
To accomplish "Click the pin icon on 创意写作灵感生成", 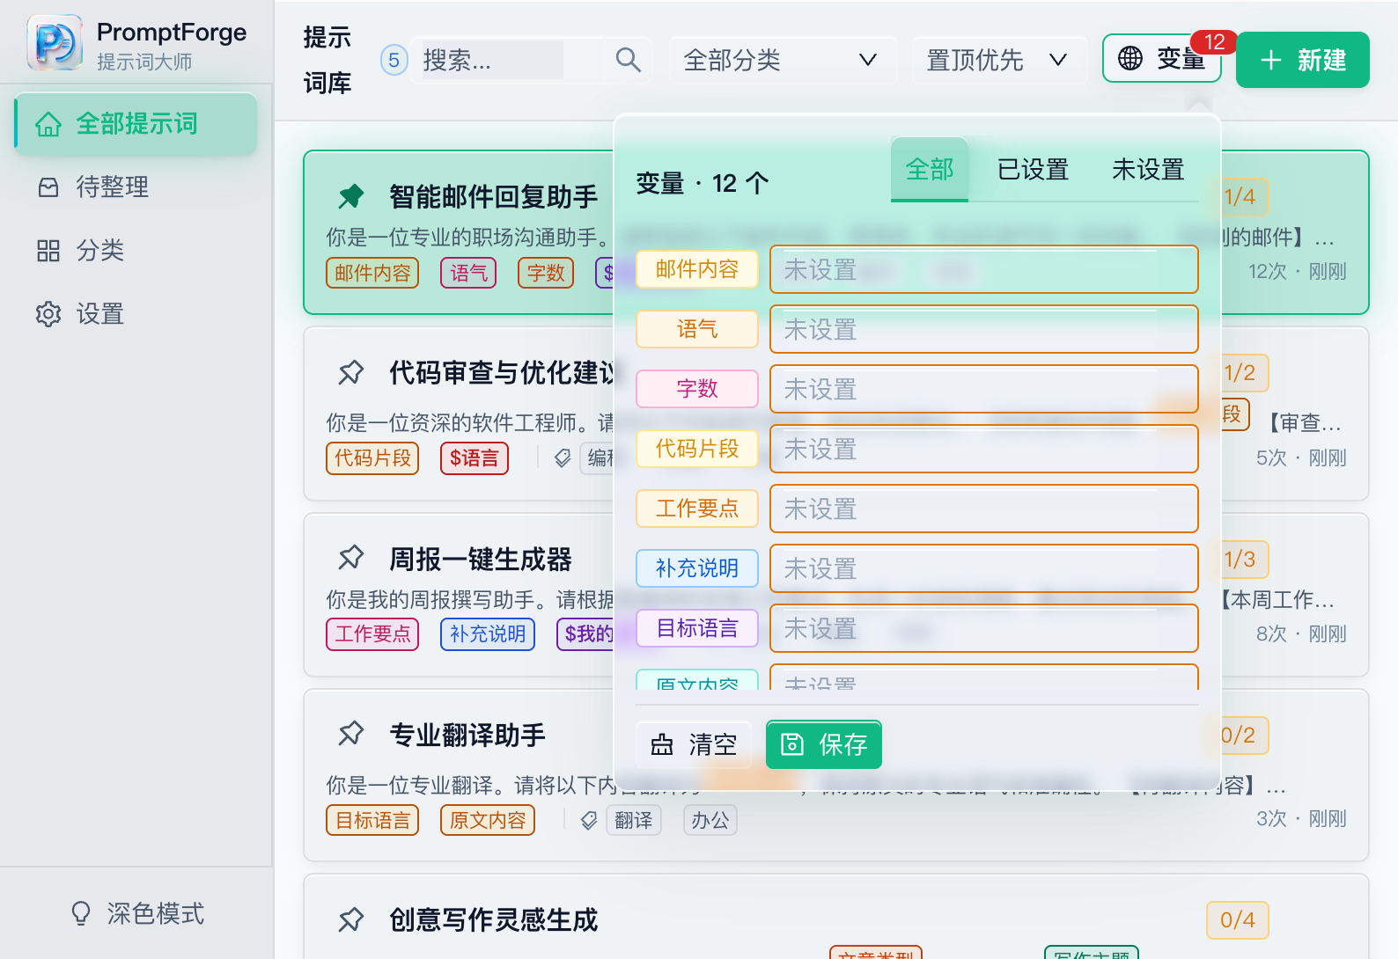I will (x=351, y=919).
